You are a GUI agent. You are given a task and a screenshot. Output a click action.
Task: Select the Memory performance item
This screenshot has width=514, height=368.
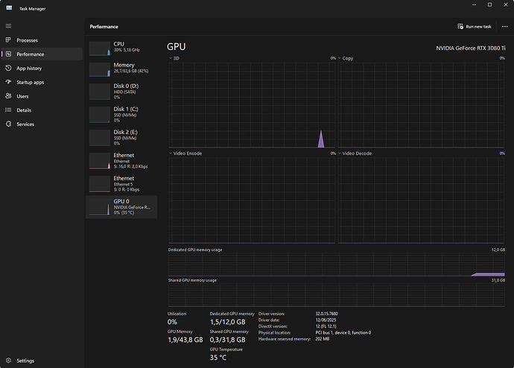point(121,69)
